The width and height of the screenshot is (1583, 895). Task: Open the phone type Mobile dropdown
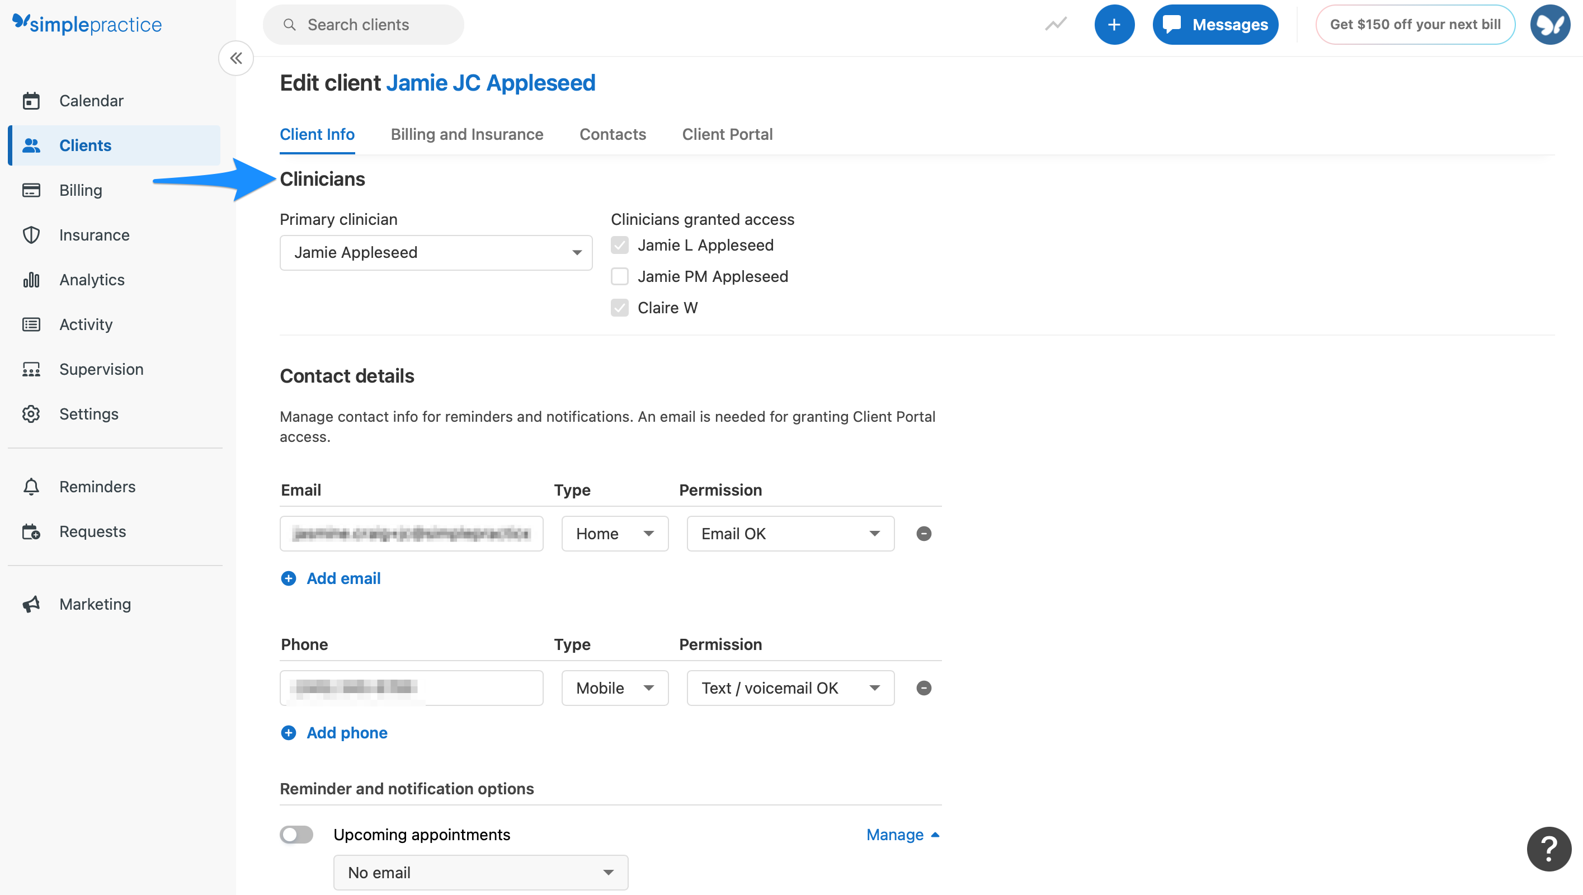pos(614,687)
